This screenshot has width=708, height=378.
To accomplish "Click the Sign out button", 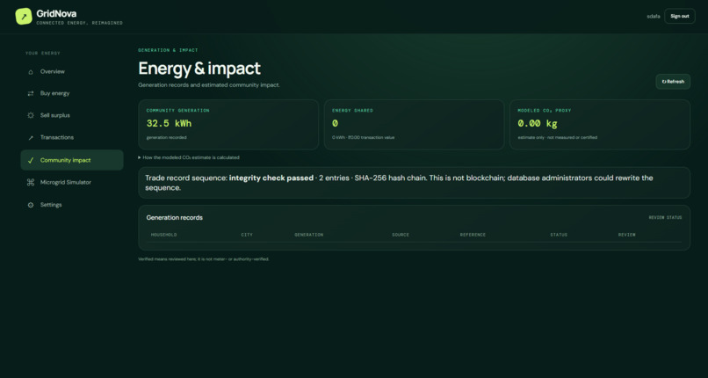I will tap(680, 16).
